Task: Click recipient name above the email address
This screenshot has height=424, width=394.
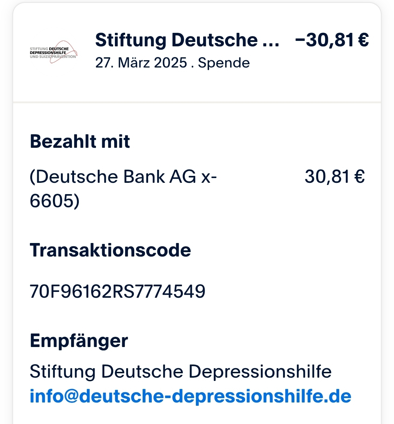Action: (x=181, y=372)
